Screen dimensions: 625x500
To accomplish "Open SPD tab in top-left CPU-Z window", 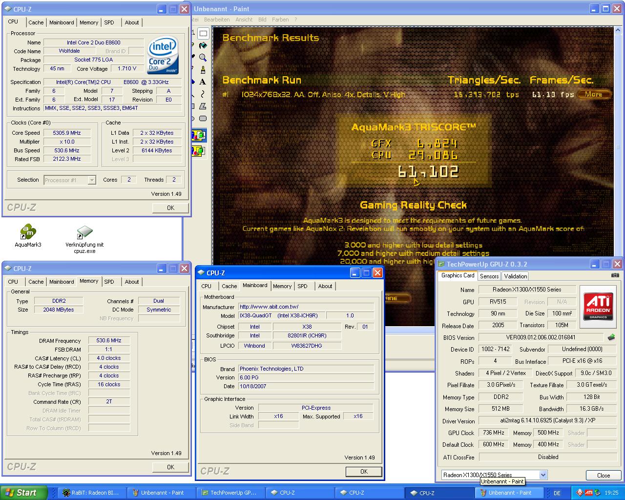I will click(109, 22).
